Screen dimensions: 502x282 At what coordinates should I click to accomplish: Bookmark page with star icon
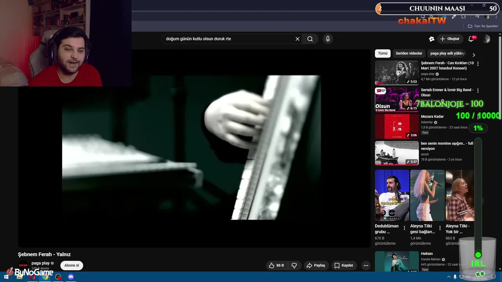pyautogui.click(x=431, y=17)
